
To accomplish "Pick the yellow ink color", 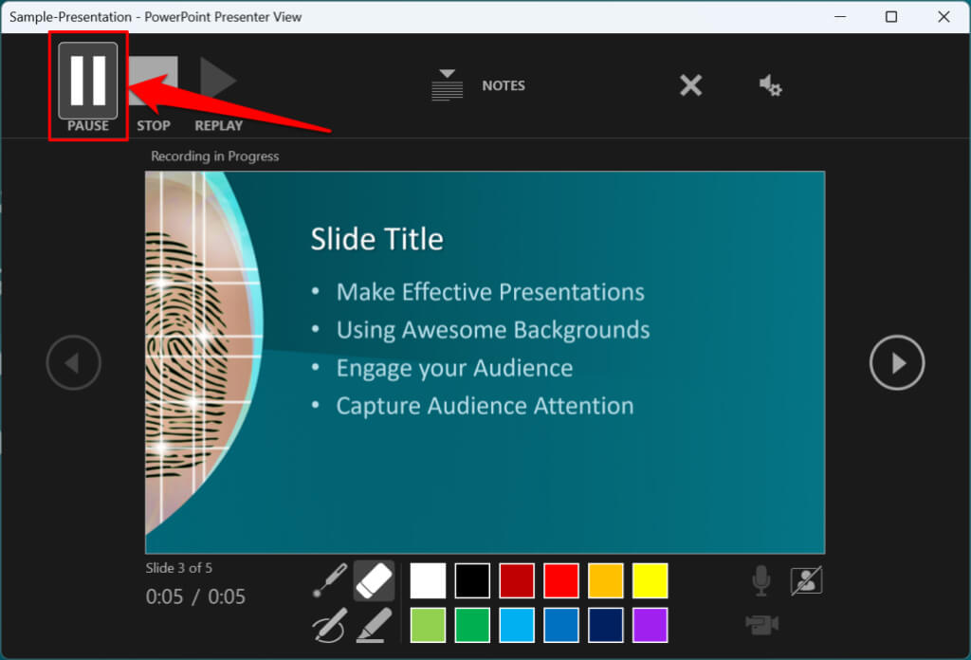I will [650, 580].
